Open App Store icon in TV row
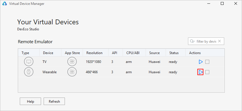The height and width of the screenshot is (111, 242). click(72, 62)
